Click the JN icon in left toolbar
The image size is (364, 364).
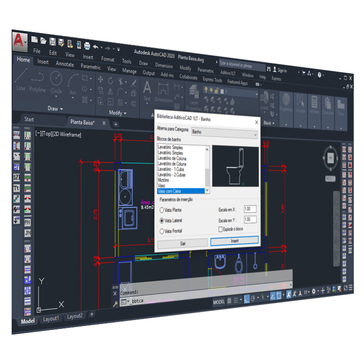pyautogui.click(x=27, y=233)
